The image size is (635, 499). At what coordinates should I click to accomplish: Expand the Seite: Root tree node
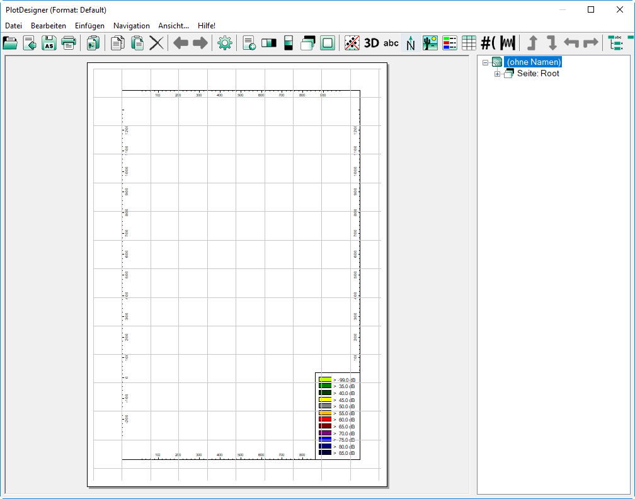(497, 74)
